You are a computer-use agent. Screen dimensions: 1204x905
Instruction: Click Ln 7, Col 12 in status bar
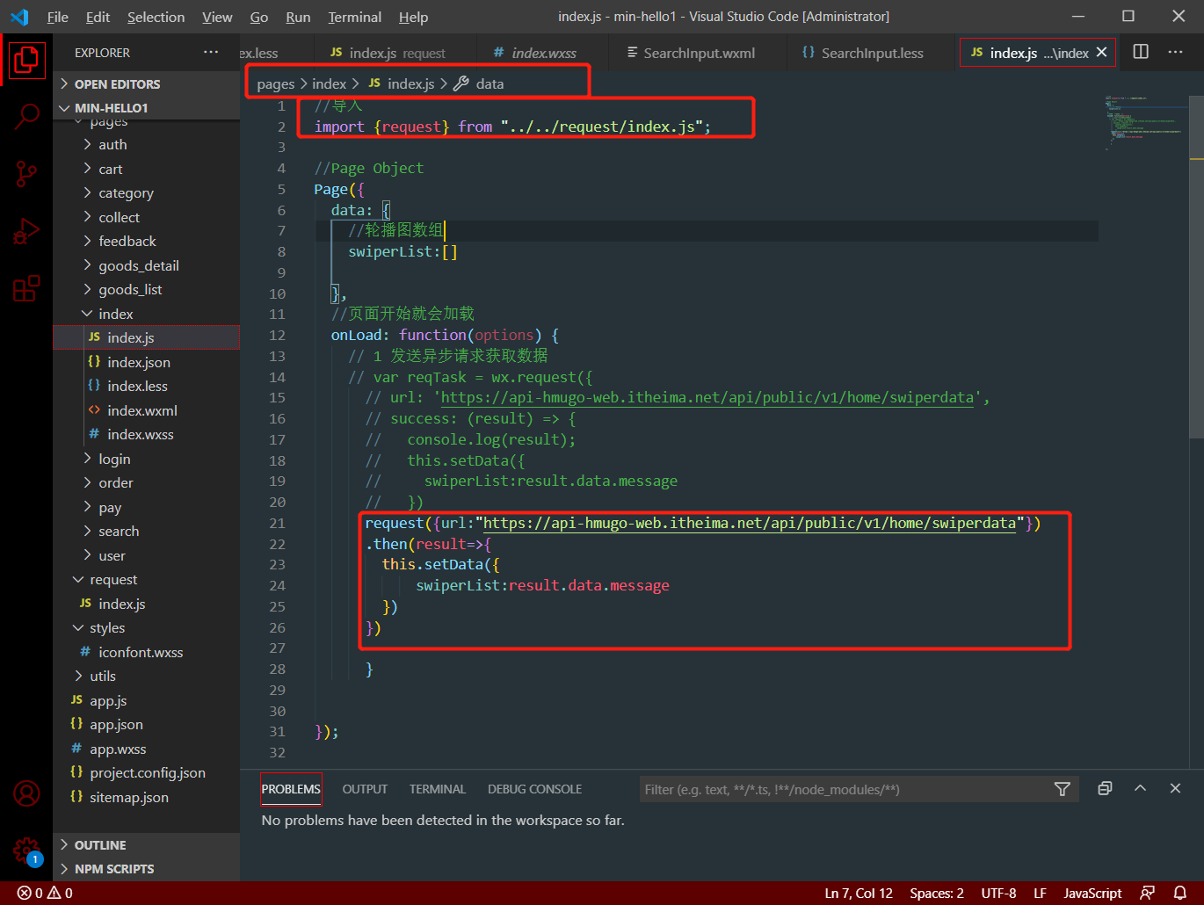859,893
